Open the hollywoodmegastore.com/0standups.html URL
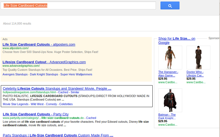 click(x=29, y=92)
